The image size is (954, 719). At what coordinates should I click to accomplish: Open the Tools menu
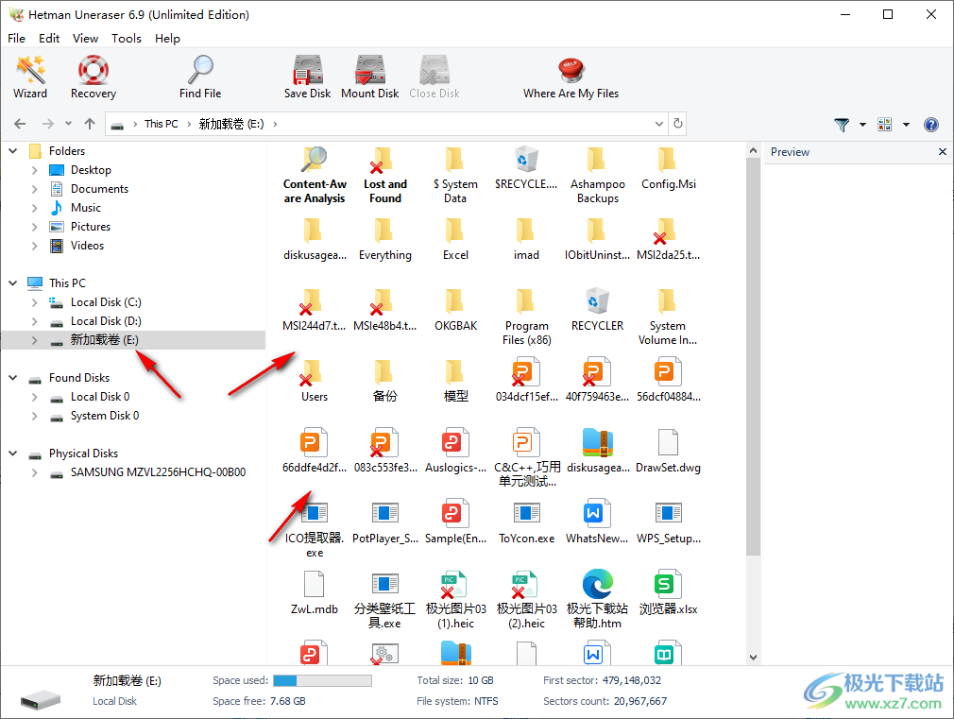[127, 39]
